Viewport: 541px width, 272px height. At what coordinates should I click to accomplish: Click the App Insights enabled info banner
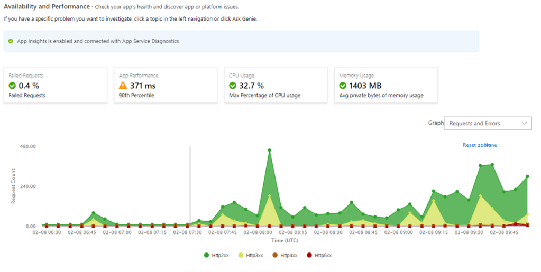tap(241, 41)
